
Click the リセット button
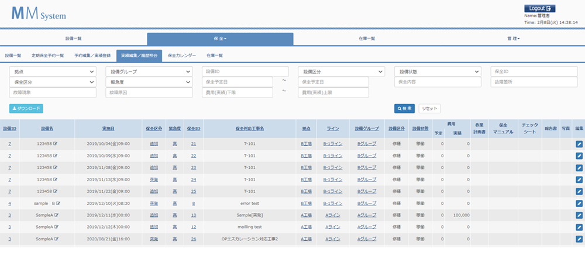(429, 109)
